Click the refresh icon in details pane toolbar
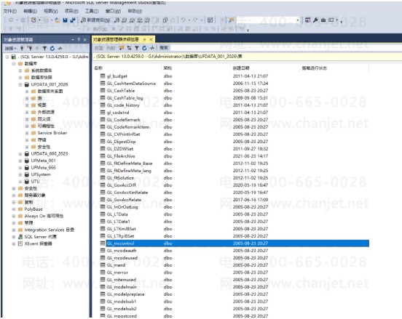The image size is (402, 319). coord(144,48)
